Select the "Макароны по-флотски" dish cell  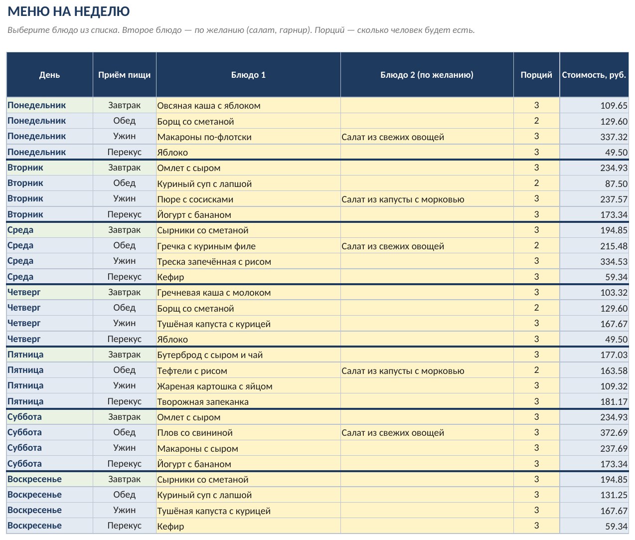coord(248,137)
